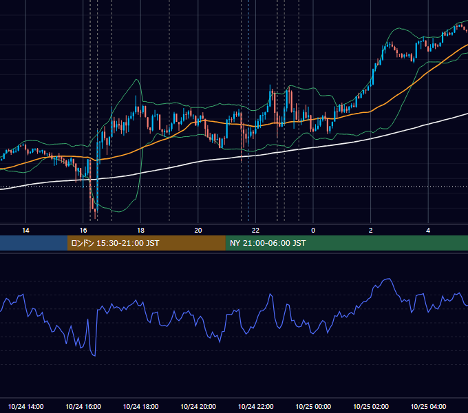Select the 2 hour label on the time axis
The width and height of the screenshot is (468, 413).
pos(371,231)
